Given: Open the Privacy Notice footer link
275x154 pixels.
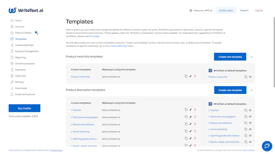Looking at the screenshot, I should (x=30, y=150).
